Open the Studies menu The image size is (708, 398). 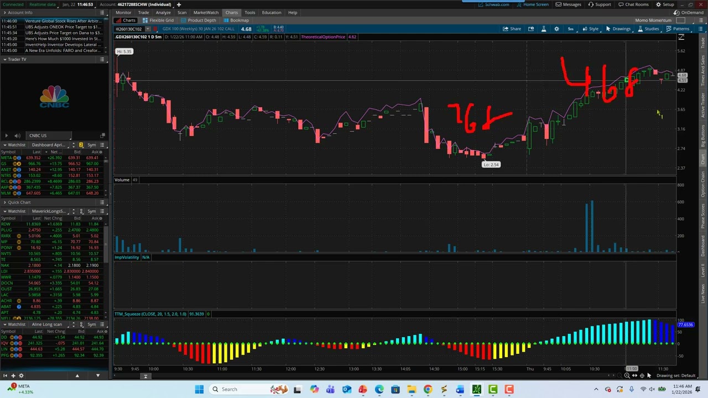tap(648, 29)
